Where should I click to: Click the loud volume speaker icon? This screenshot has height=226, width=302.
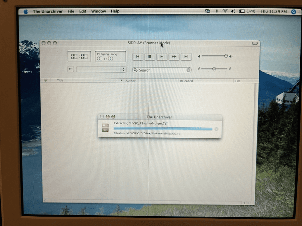231,56
